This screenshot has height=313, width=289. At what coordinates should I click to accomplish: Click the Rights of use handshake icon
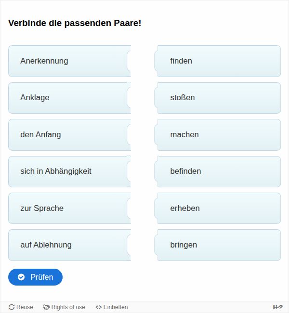point(46,307)
